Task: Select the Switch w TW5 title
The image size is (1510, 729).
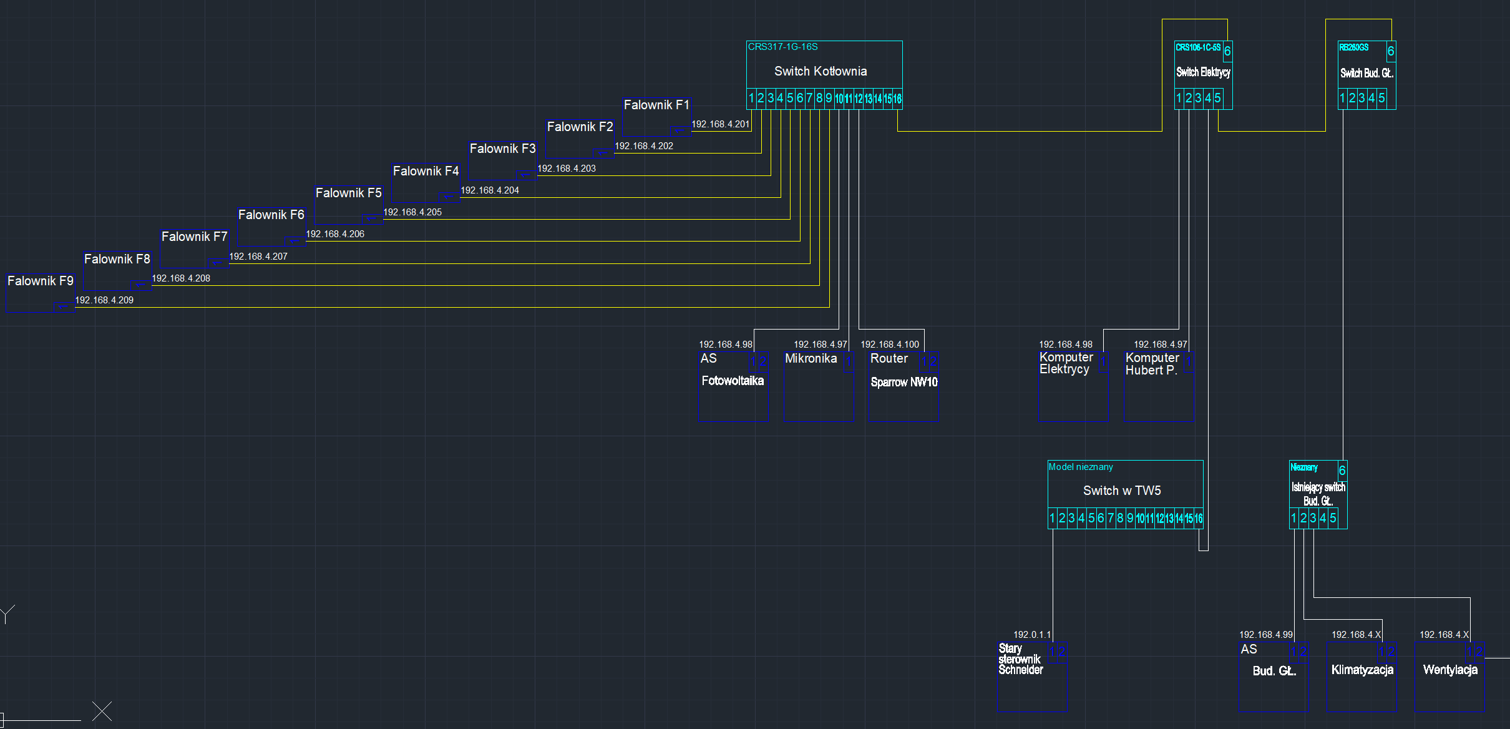Action: (x=1121, y=491)
